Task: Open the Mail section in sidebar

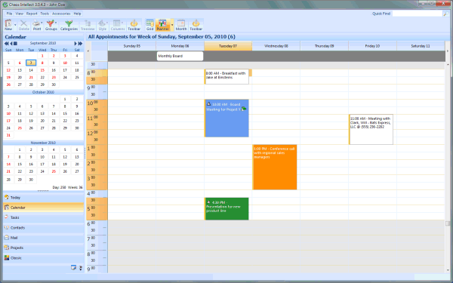Action: pos(43,238)
